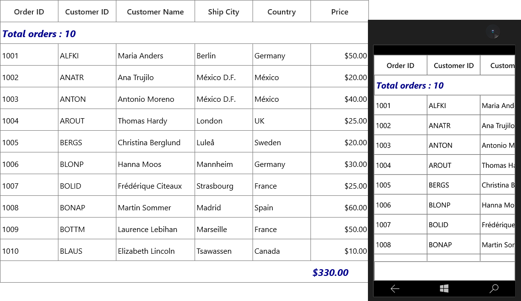Click the Price column header

pyautogui.click(x=339, y=11)
